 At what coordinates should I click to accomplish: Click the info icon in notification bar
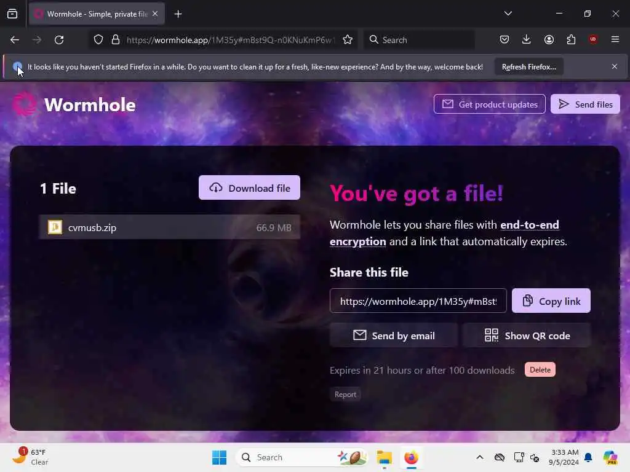point(17,66)
